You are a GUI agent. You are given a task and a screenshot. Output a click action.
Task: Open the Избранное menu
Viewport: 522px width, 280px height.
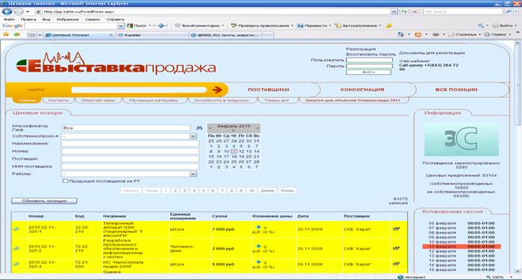67,19
